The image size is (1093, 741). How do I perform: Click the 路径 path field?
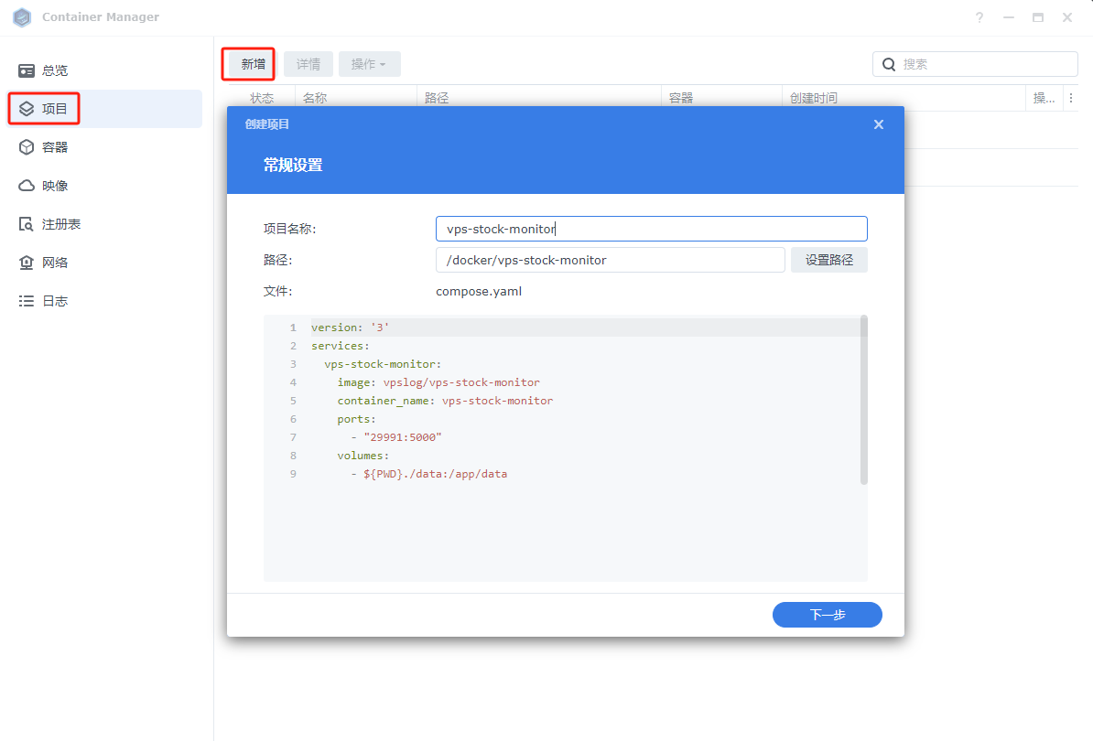[610, 260]
